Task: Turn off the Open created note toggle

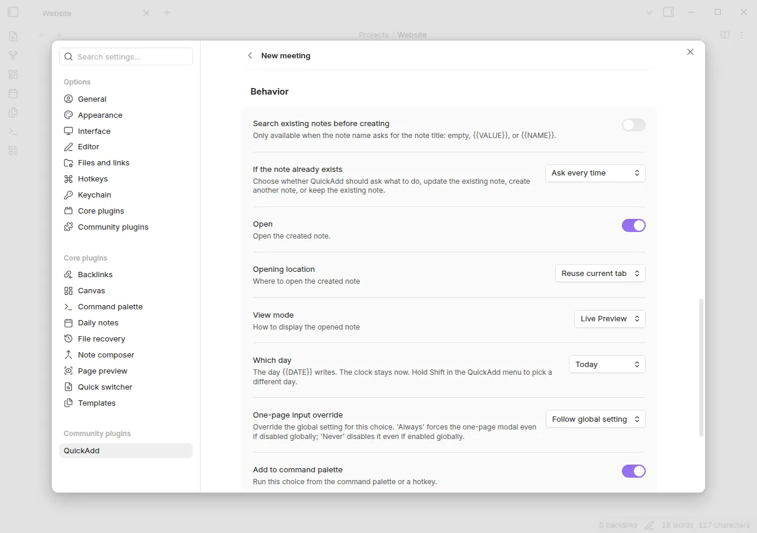Action: pyautogui.click(x=634, y=225)
